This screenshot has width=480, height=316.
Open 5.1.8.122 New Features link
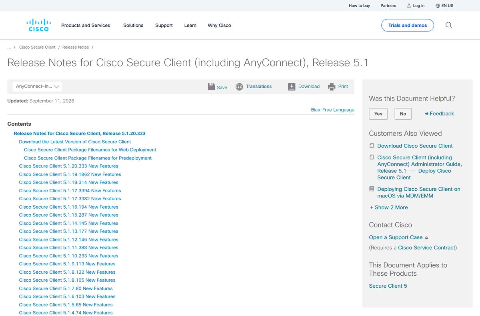(67, 272)
